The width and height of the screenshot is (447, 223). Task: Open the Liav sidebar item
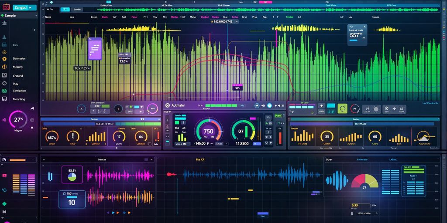pyautogui.click(x=15, y=45)
